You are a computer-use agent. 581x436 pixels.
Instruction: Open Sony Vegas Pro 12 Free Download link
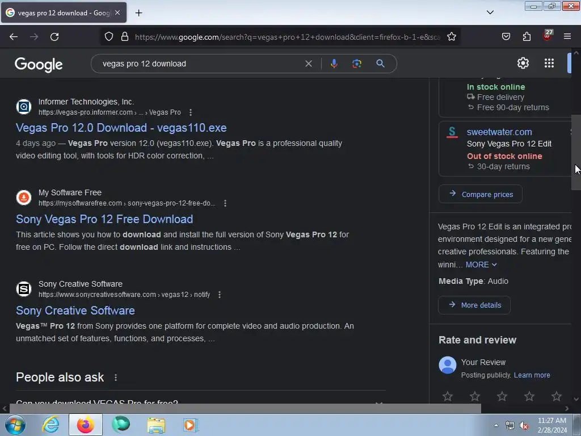(104, 219)
